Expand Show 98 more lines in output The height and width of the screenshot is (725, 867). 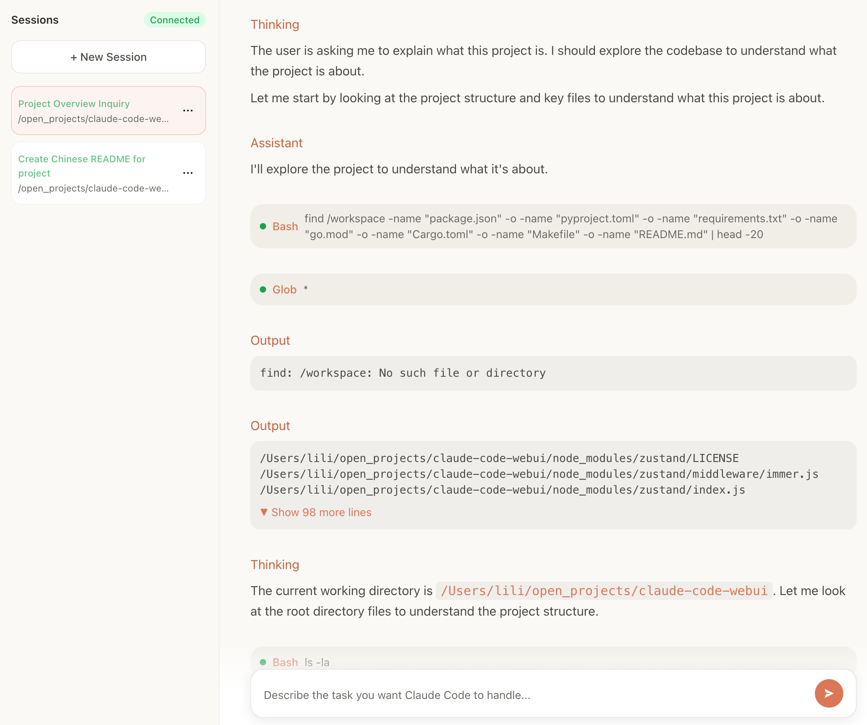316,512
